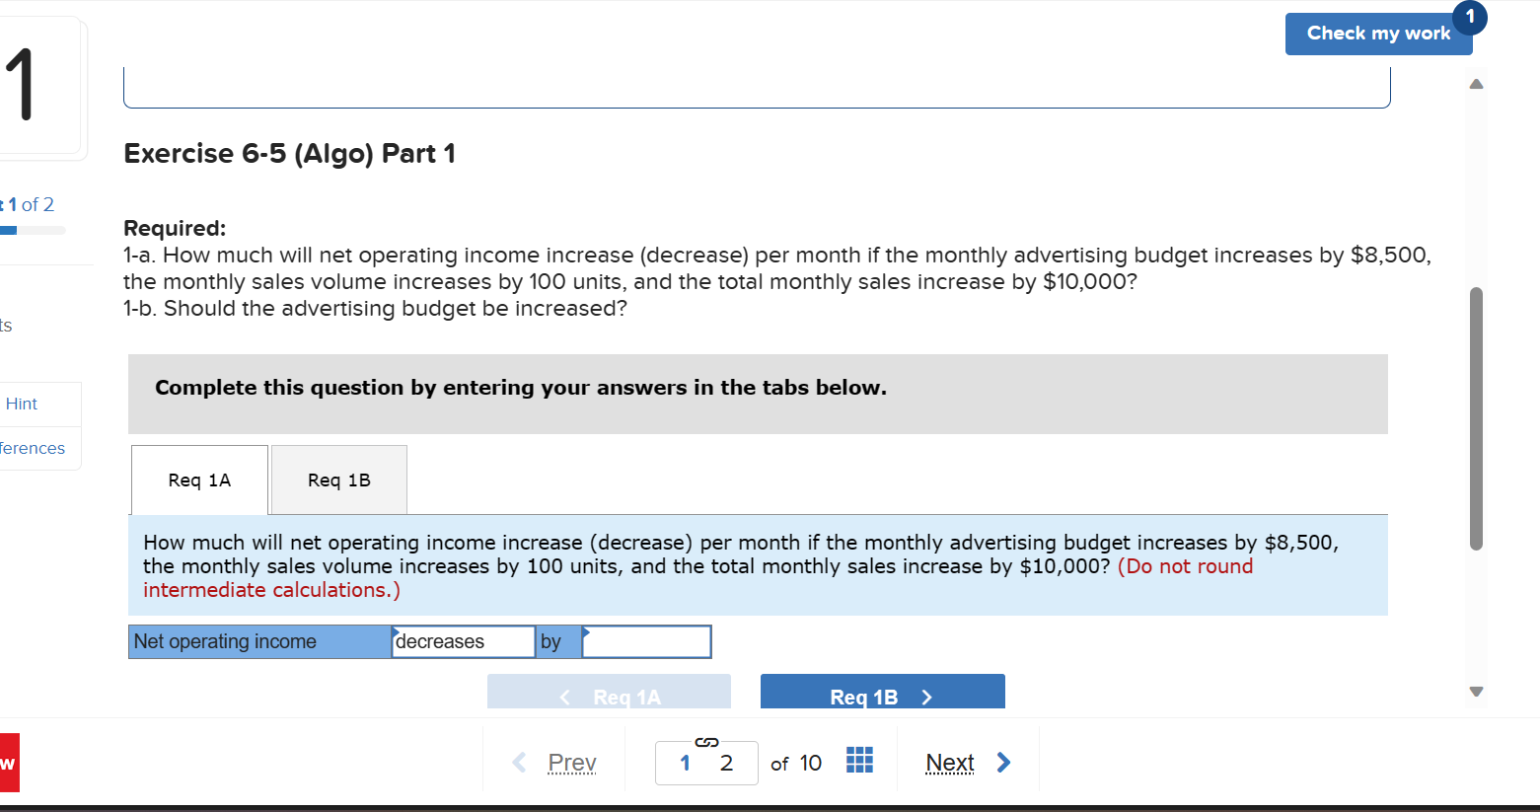Open the question map grid icon
The image size is (1540, 812).
[859, 760]
